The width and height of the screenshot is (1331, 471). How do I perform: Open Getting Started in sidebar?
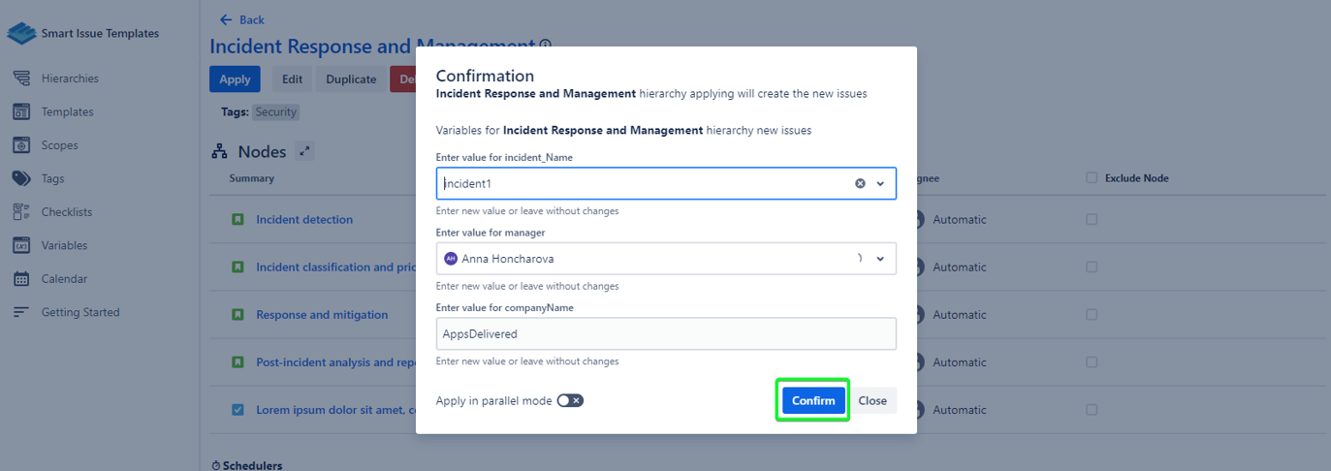79,312
